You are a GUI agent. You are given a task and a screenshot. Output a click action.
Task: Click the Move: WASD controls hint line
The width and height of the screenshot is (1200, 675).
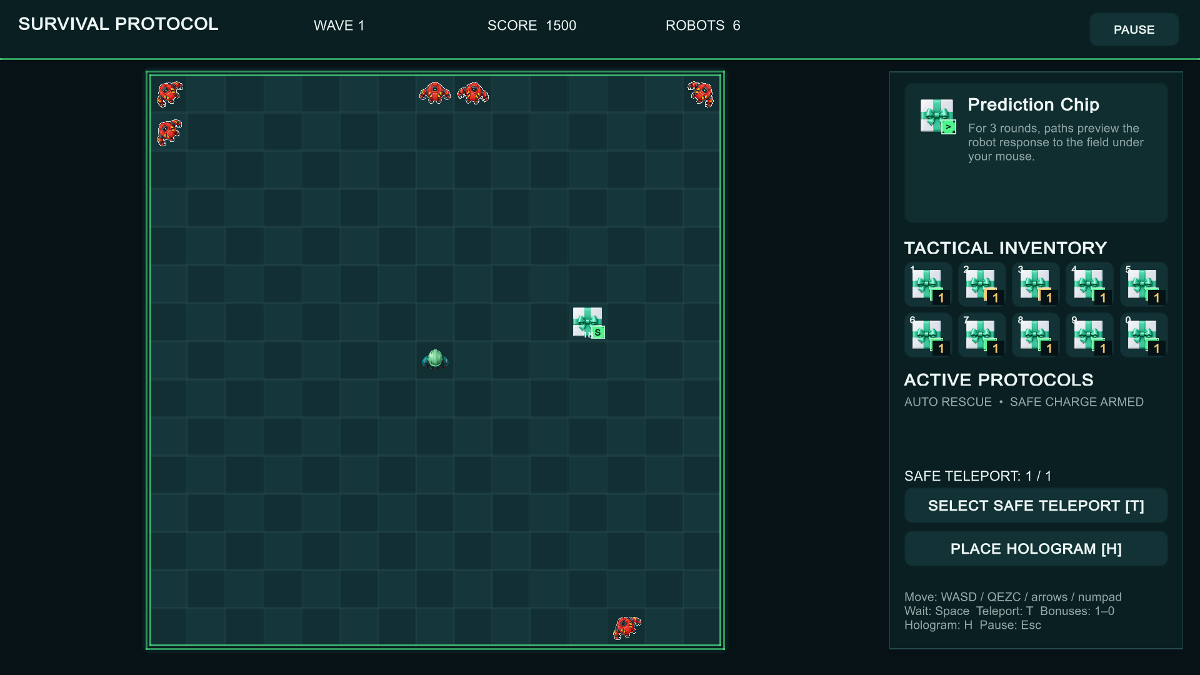pos(1012,597)
